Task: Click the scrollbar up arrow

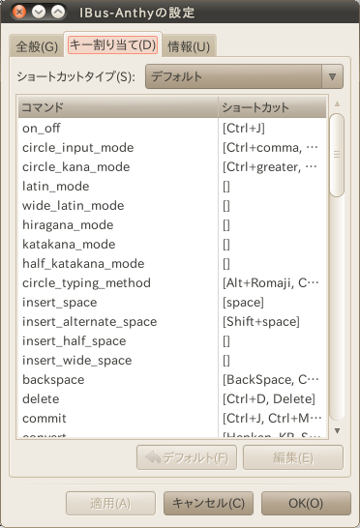Action: tap(337, 104)
